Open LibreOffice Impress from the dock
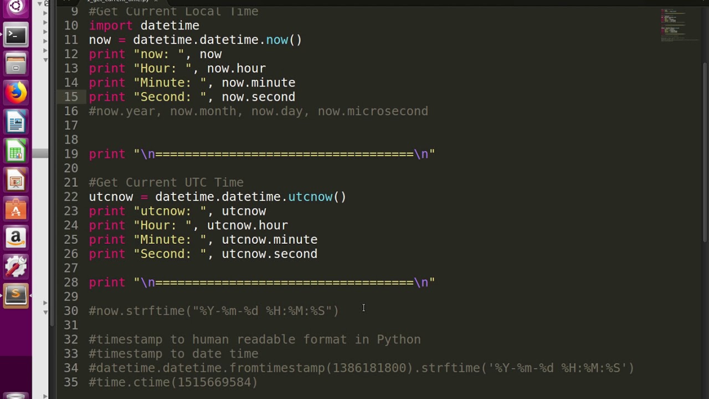This screenshot has height=399, width=709. (x=16, y=180)
